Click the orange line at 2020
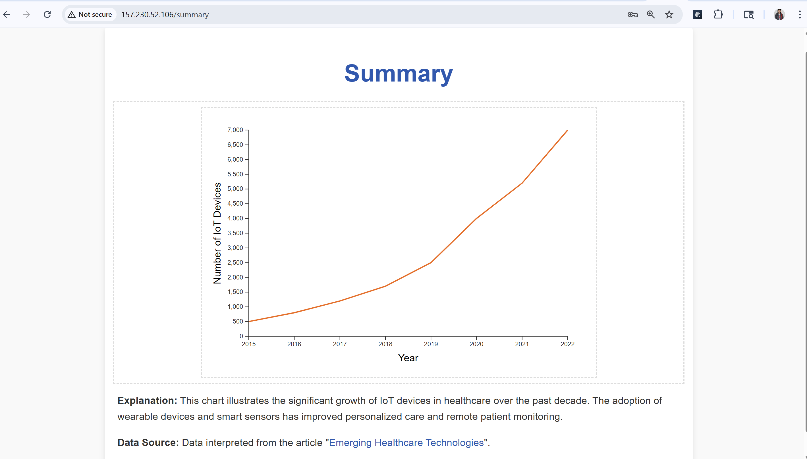The image size is (807, 459). click(x=476, y=218)
